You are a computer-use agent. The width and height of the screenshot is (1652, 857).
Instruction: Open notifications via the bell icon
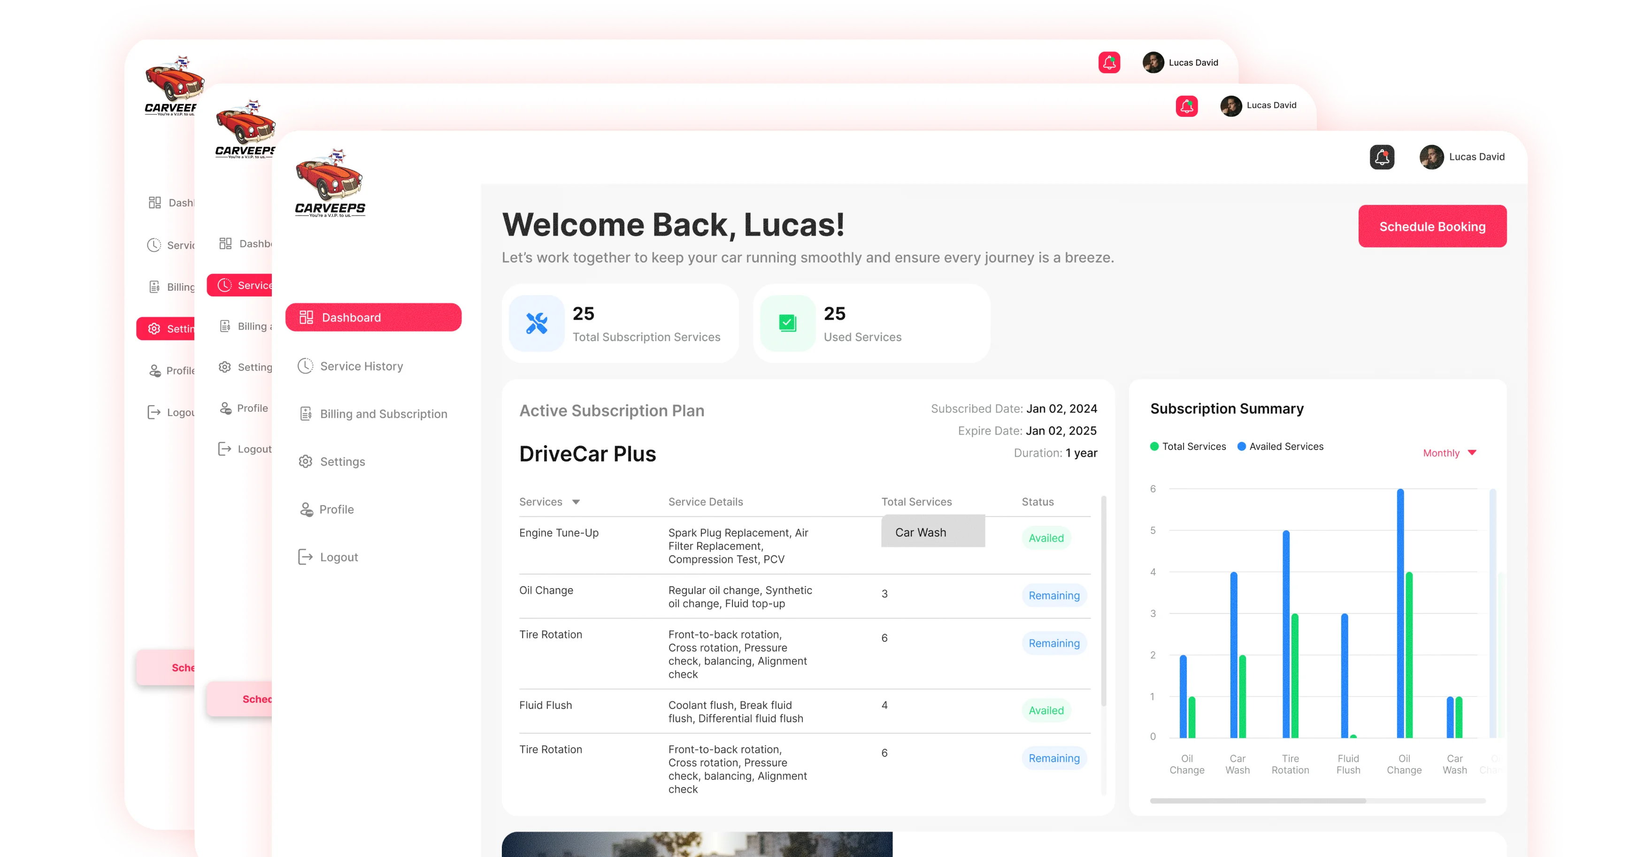click(x=1383, y=156)
